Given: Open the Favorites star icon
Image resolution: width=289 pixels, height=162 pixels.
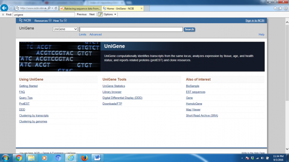Looking at the screenshot, I should pos(280,8).
